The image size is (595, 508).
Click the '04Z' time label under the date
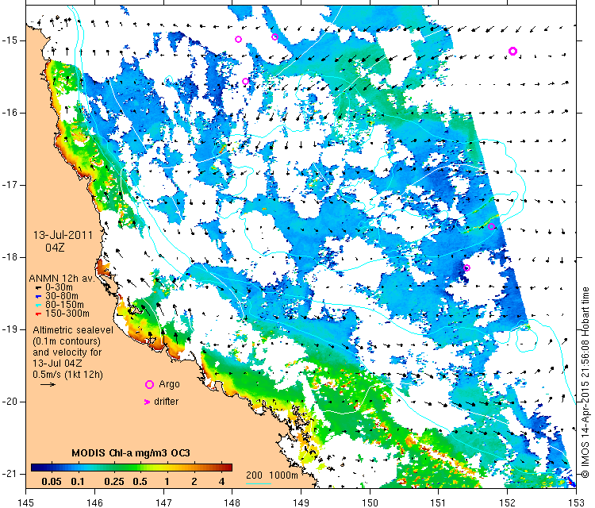[x=55, y=248]
